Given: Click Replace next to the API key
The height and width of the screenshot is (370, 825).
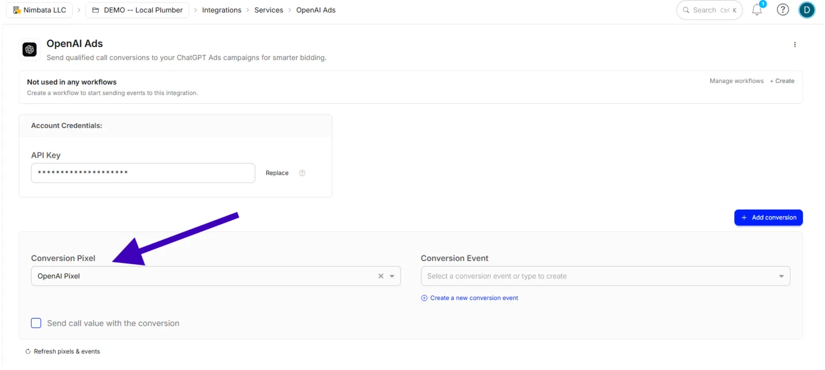Looking at the screenshot, I should pyautogui.click(x=277, y=173).
